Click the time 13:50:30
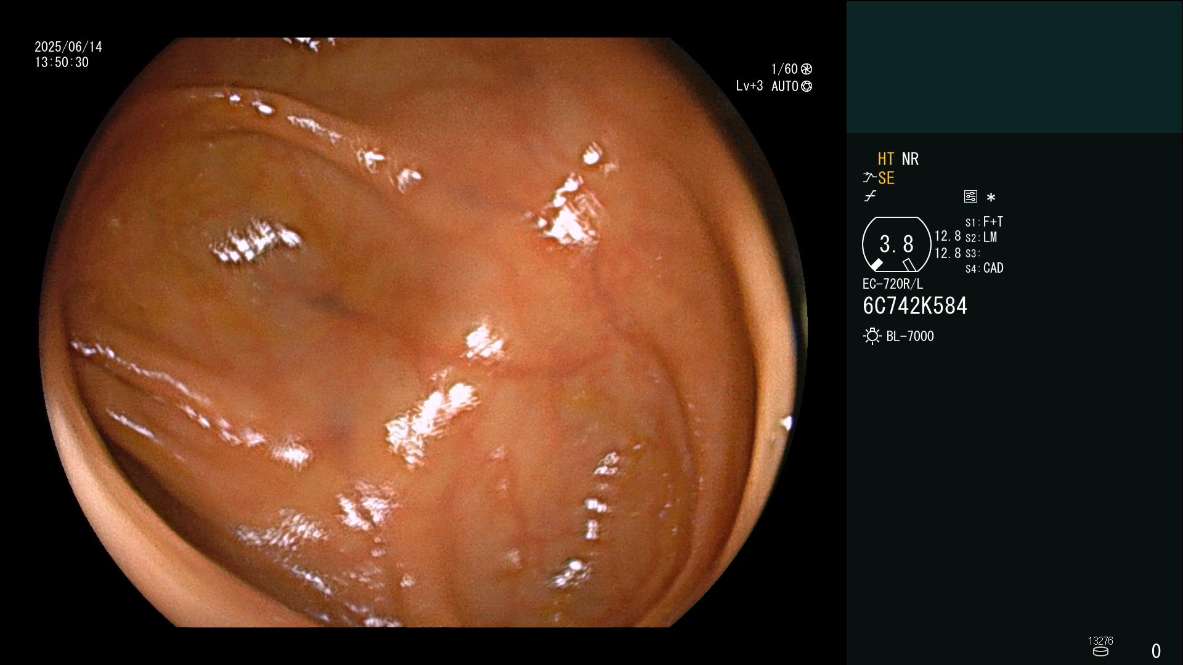The width and height of the screenshot is (1183, 665). [x=62, y=62]
